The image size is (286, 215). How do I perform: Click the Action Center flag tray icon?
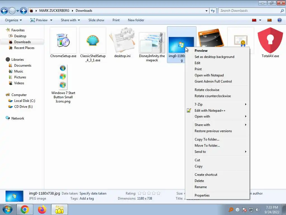[x=244, y=210]
